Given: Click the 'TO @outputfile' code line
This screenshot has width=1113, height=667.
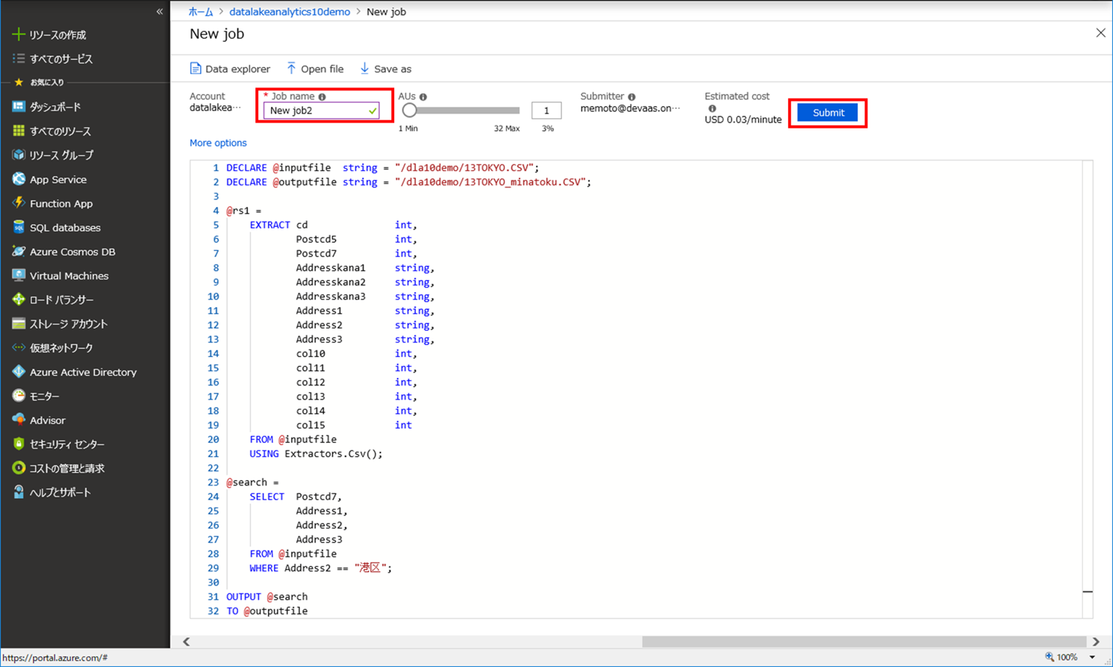Looking at the screenshot, I should pos(266,611).
